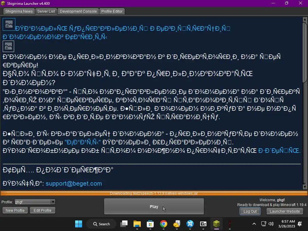Image resolution: width=308 pixels, height=231 pixels.
Task: Minimize the Shiginima Launcher window
Action: 273,3
